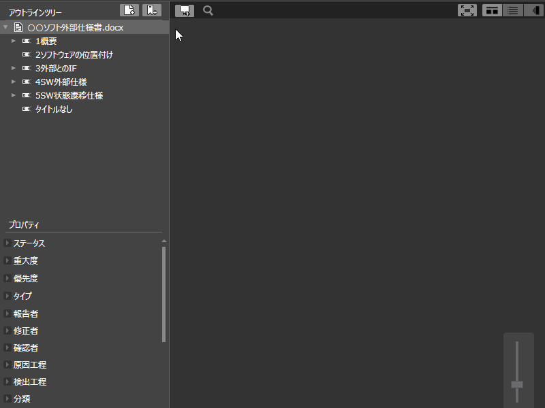Screen dimensions: 545x408
Task: Click the magnifying glass search icon
Action: tap(208, 10)
